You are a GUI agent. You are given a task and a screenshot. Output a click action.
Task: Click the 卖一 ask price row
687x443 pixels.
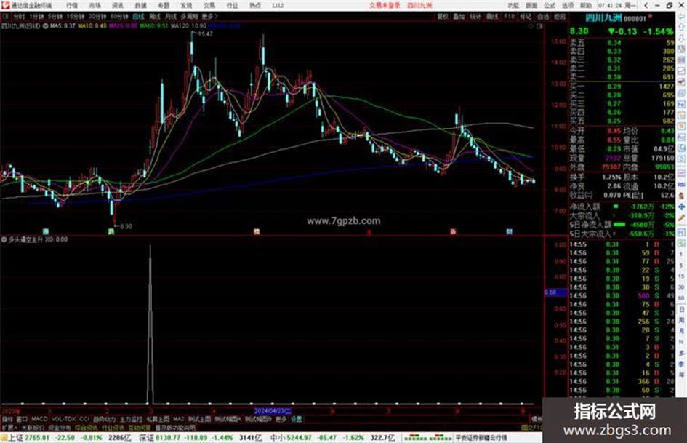coord(622,77)
